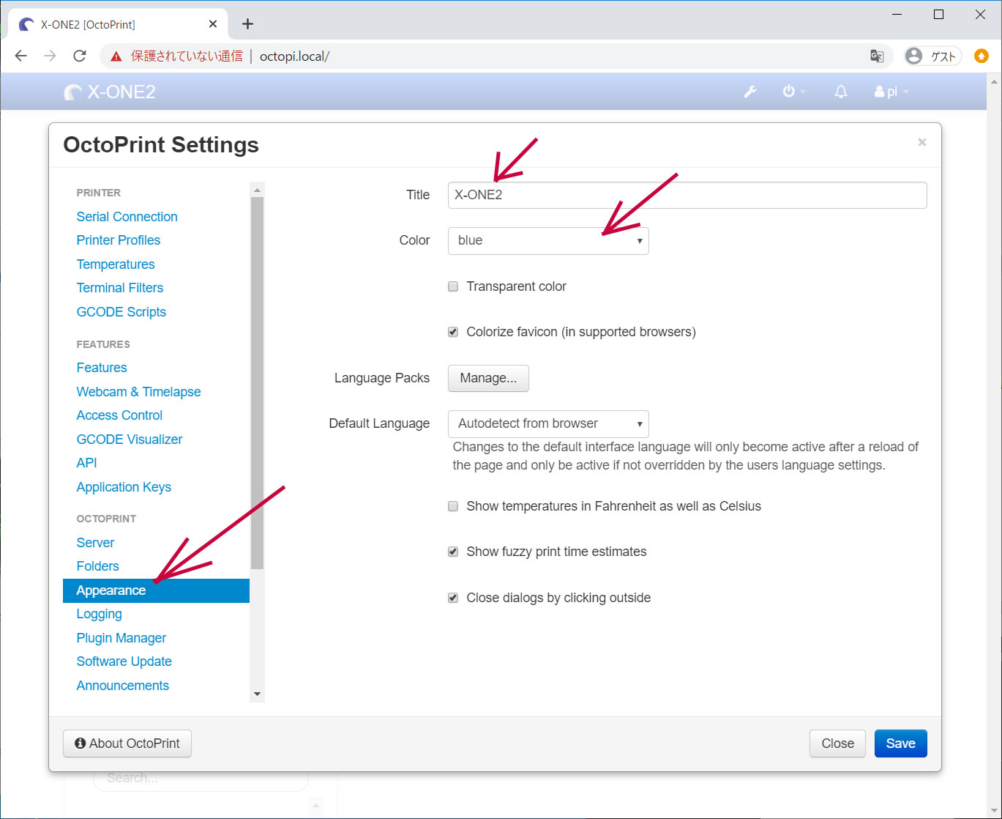Click the browser forward arrow
1002x819 pixels.
click(50, 56)
